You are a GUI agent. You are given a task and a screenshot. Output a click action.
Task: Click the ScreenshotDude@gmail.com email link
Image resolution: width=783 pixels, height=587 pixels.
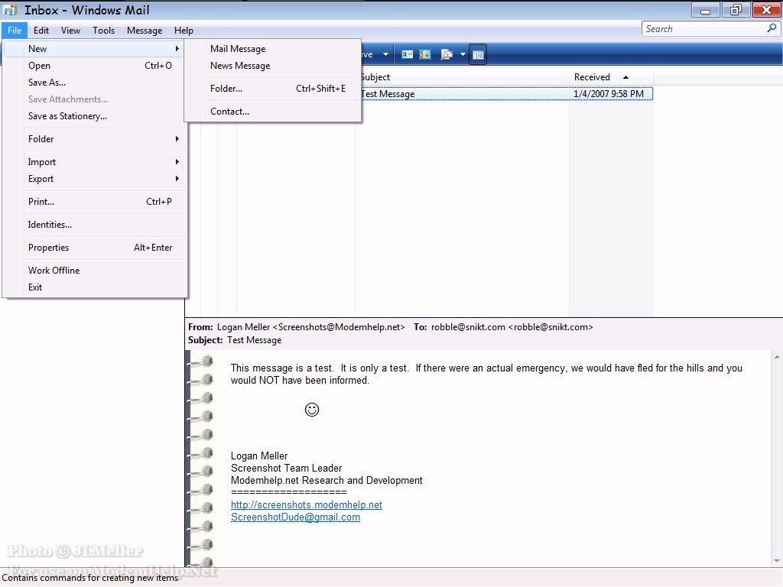click(x=295, y=517)
